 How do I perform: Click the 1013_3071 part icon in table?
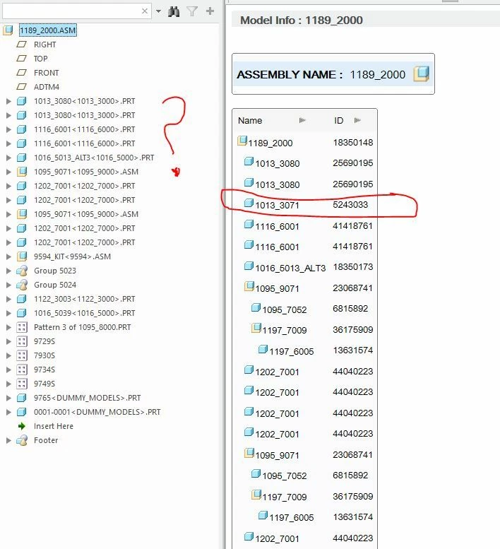[249, 203]
